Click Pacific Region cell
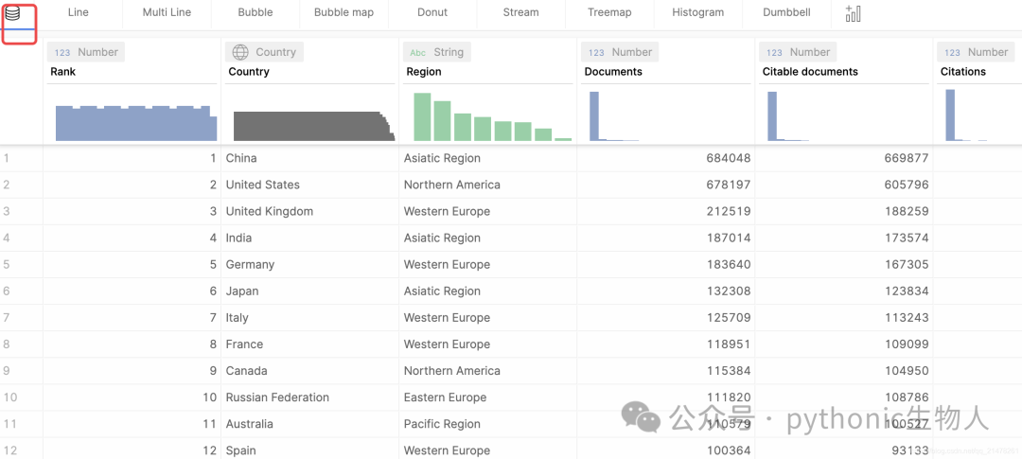The image size is (1022, 459). pyautogui.click(x=487, y=424)
